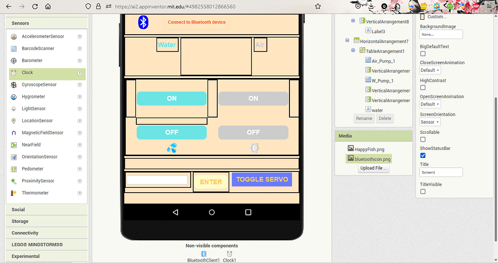The height and width of the screenshot is (263, 498).
Task: Open the Connectivity palette section
Action: click(x=25, y=233)
